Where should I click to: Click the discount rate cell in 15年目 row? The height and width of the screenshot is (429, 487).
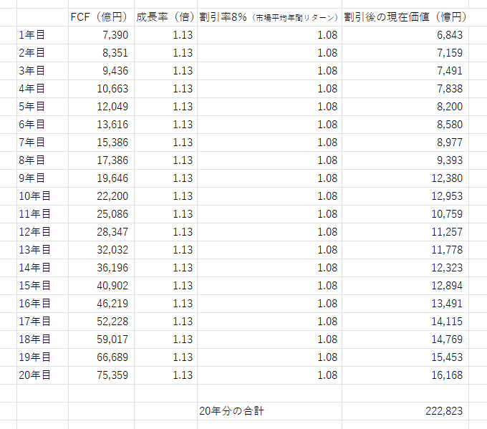[x=269, y=286]
